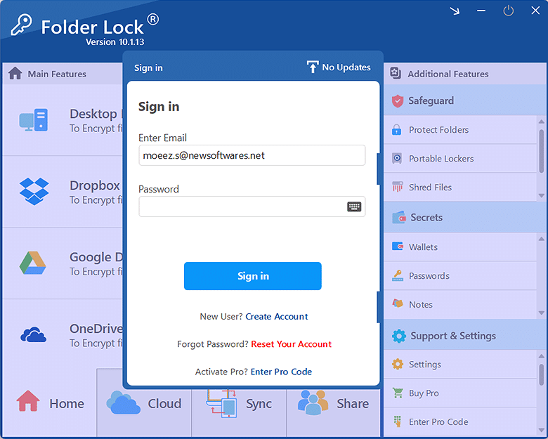This screenshot has width=548, height=439.
Task: Click the Enter Pro Code link in dialog
Action: pyautogui.click(x=281, y=372)
